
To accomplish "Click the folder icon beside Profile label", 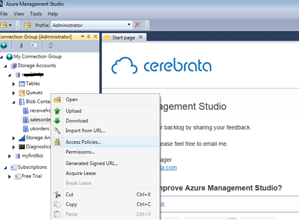I will click(27, 25).
